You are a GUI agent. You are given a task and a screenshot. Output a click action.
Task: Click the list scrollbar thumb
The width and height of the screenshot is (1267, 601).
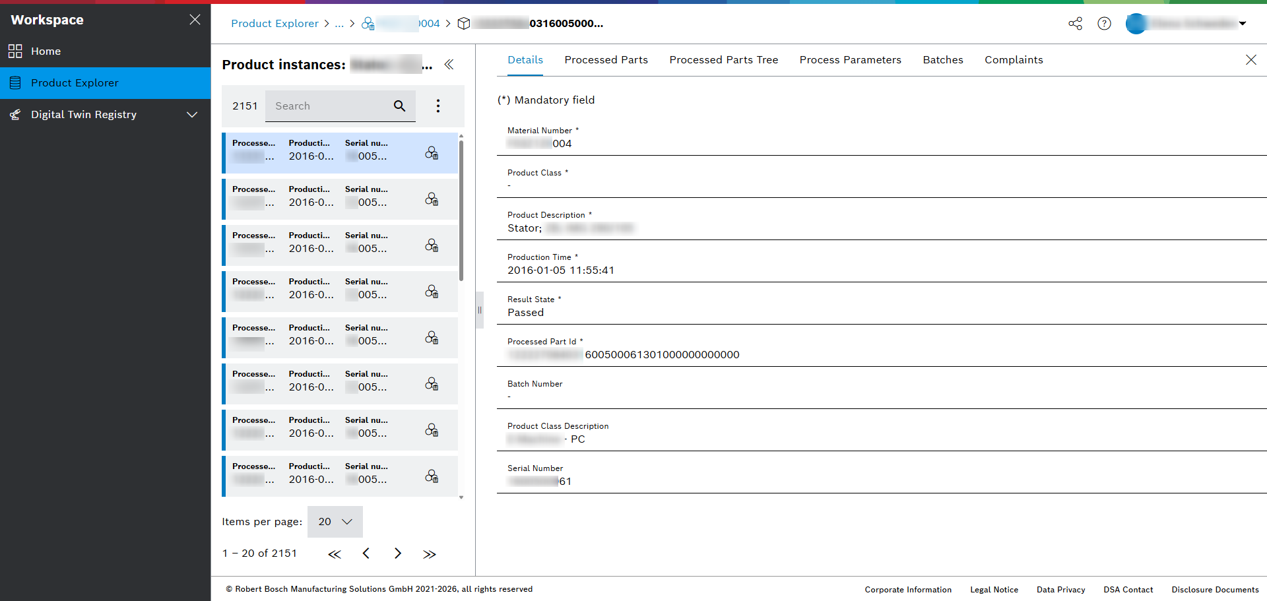(461, 211)
